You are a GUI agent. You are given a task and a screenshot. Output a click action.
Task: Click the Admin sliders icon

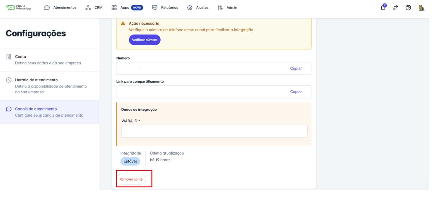(220, 8)
